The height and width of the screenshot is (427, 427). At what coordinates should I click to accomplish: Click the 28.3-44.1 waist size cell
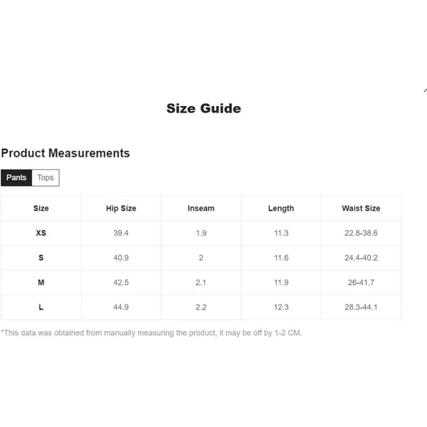coord(361,307)
